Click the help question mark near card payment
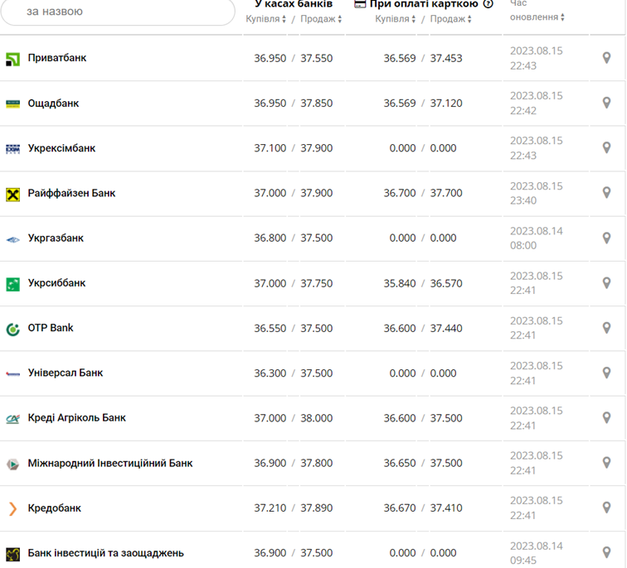 point(488,4)
